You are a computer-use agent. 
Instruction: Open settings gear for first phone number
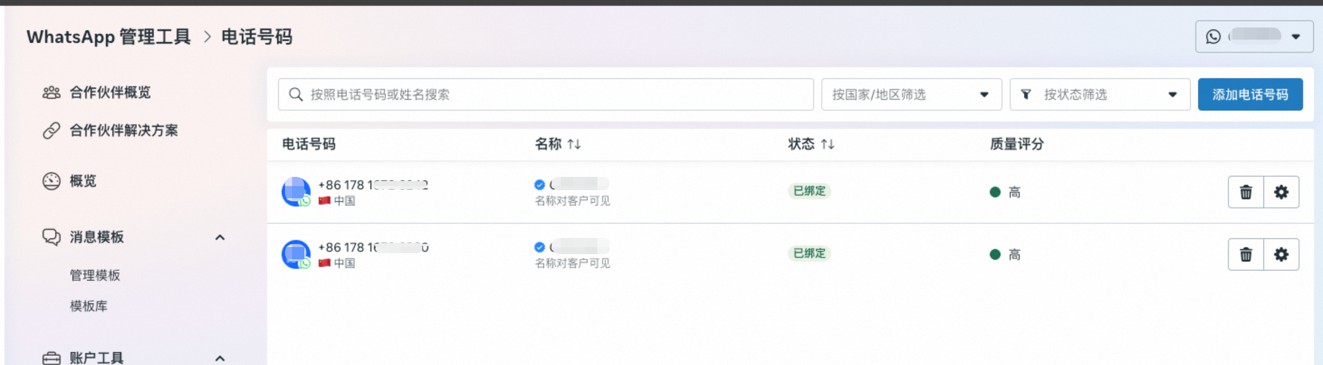(x=1281, y=192)
